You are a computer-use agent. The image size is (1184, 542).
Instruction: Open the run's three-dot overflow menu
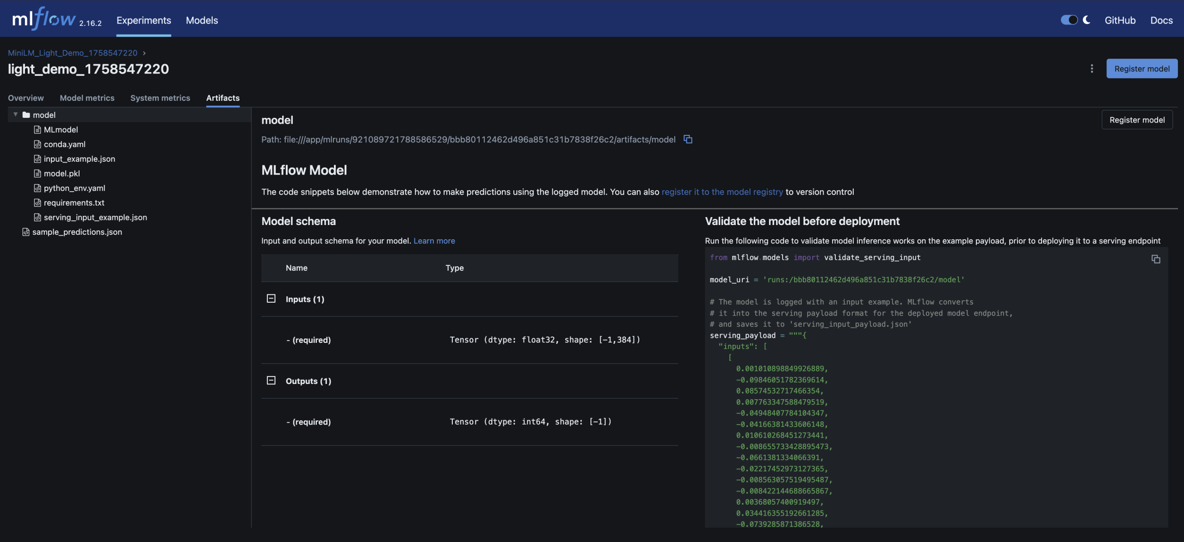[x=1091, y=69]
